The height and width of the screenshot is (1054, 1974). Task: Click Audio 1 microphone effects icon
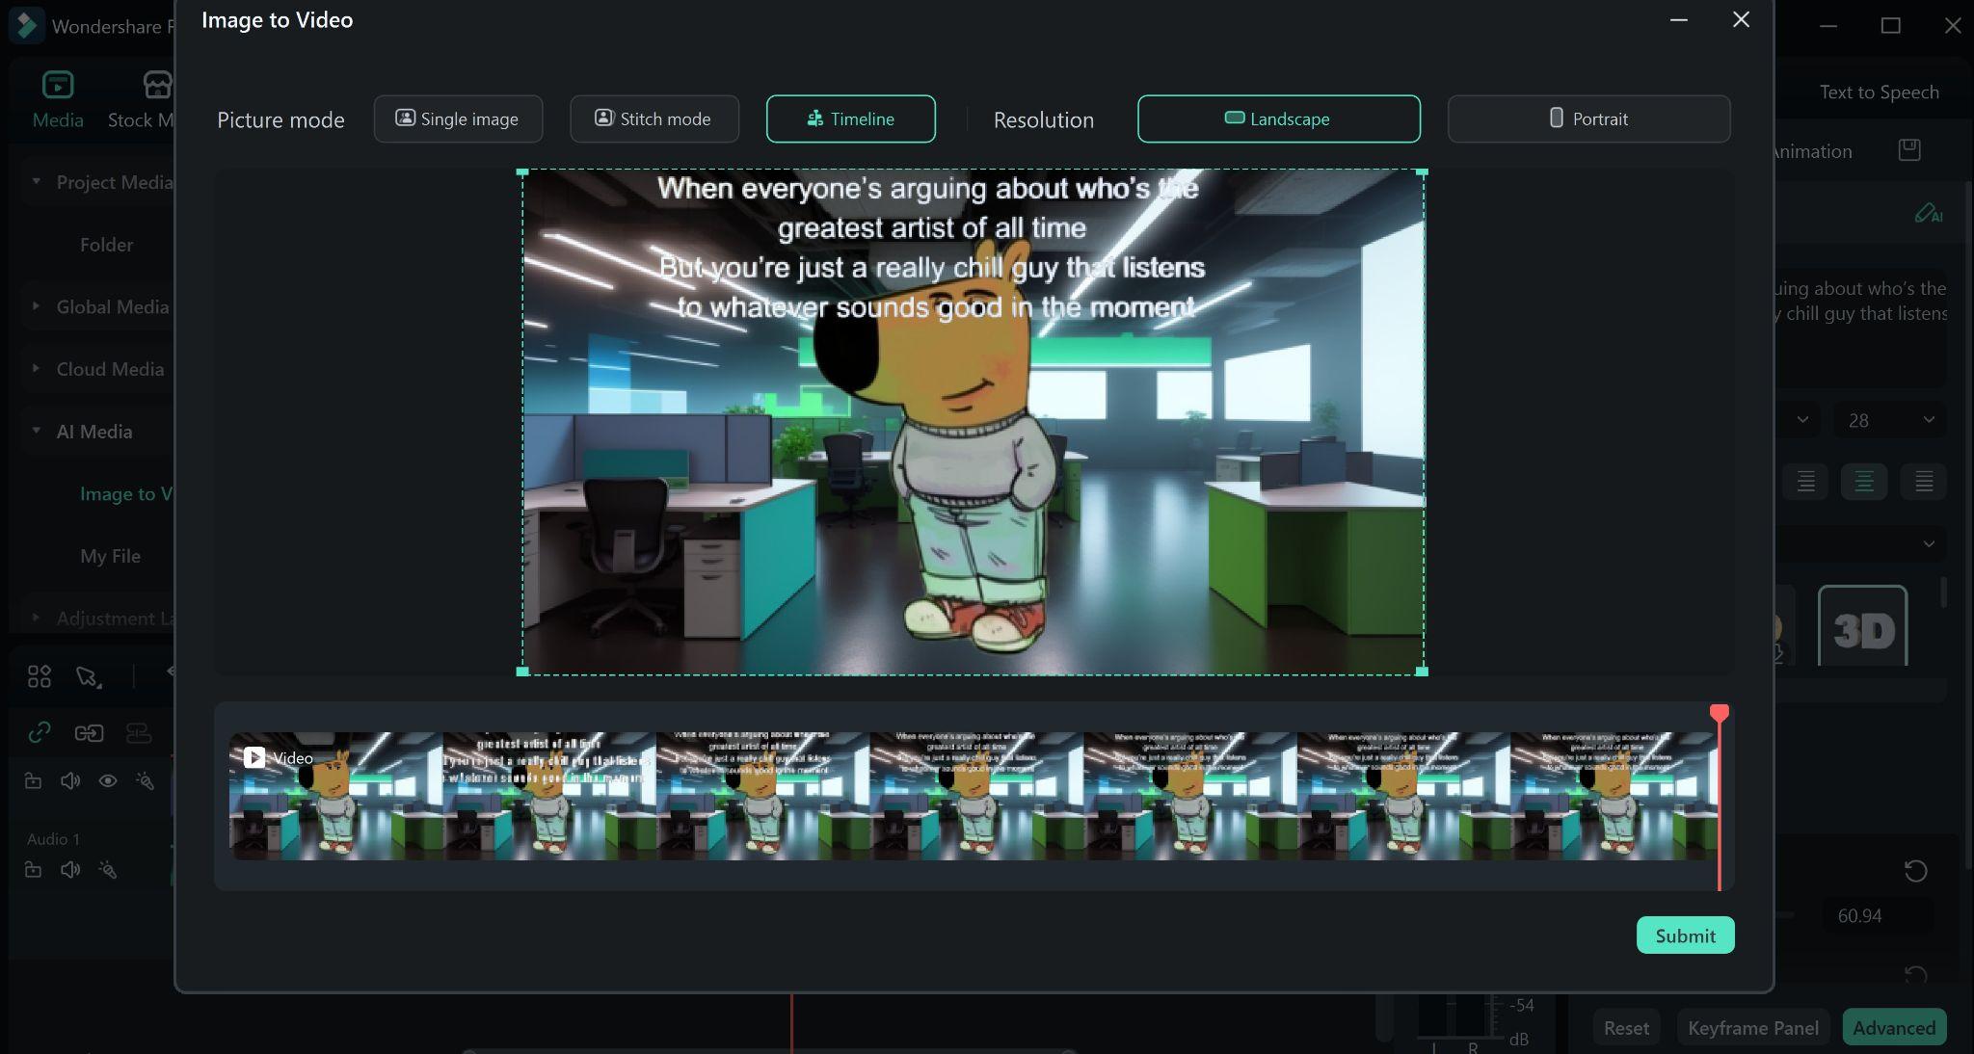pyautogui.click(x=108, y=870)
